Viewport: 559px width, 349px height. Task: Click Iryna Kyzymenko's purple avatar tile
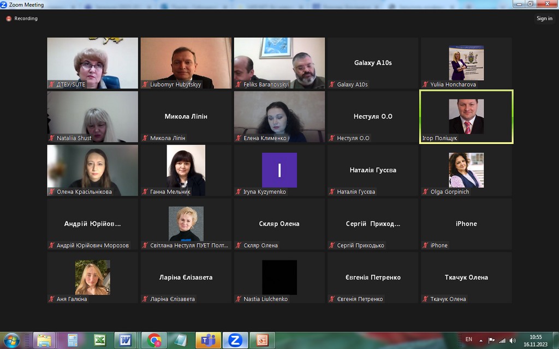(x=279, y=170)
